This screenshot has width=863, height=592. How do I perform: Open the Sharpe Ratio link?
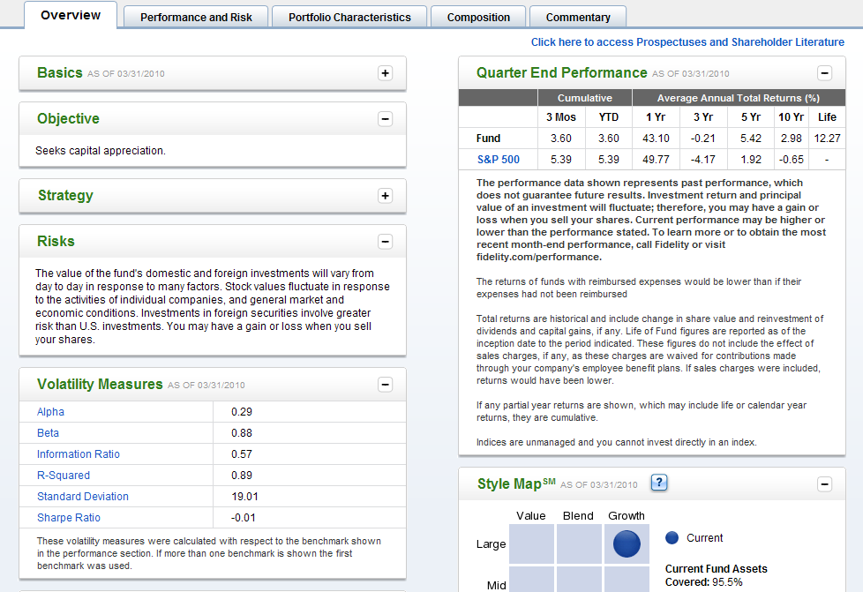point(69,518)
